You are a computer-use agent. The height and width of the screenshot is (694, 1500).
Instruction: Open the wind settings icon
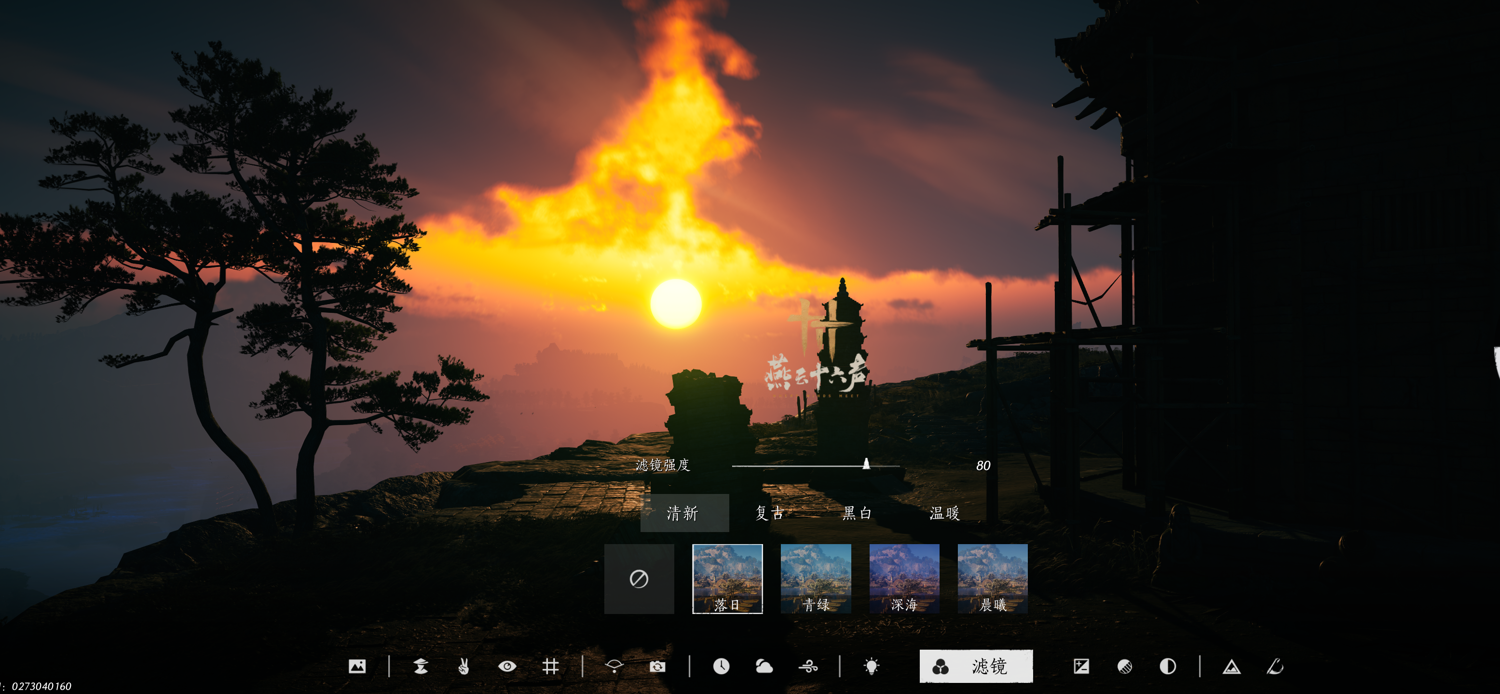coord(808,666)
